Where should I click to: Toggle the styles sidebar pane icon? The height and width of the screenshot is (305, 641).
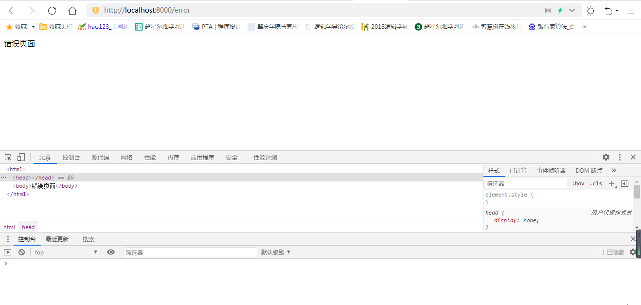[625, 183]
